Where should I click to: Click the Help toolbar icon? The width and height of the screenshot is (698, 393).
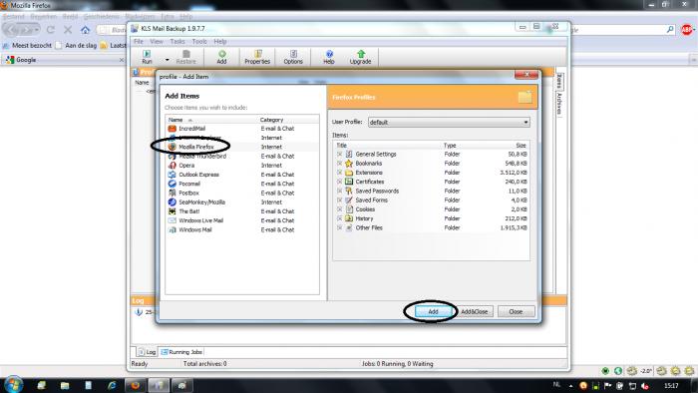click(x=329, y=57)
